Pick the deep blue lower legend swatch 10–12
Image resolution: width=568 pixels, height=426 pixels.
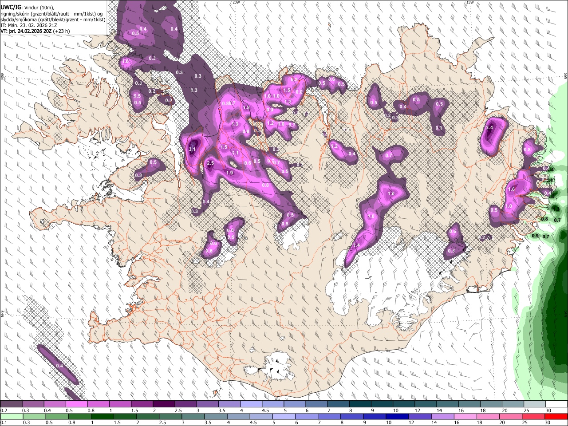[396, 416]
